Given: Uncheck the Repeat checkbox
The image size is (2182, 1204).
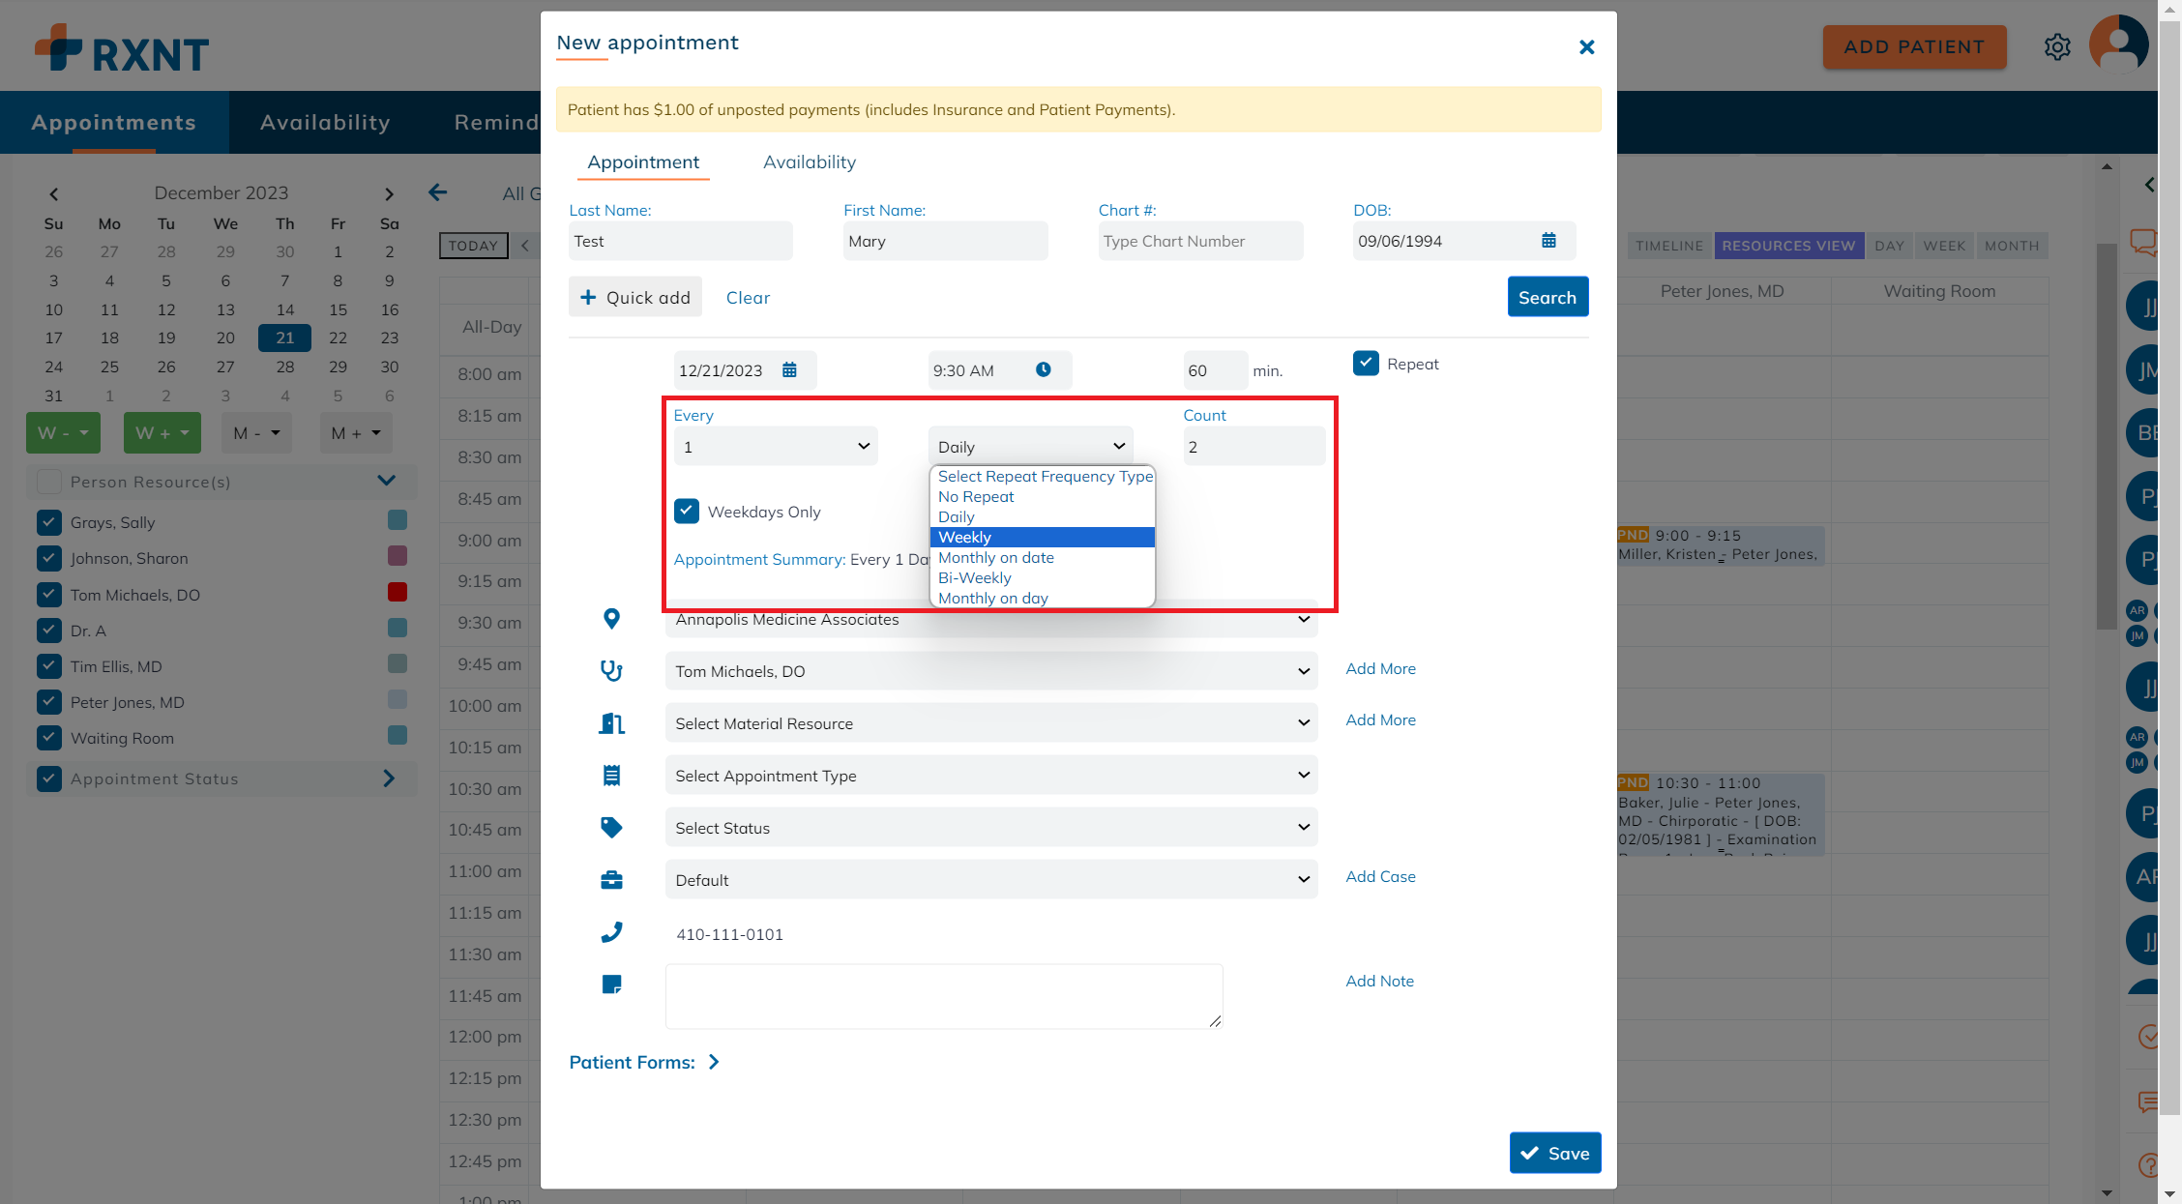Looking at the screenshot, I should pyautogui.click(x=1366, y=363).
